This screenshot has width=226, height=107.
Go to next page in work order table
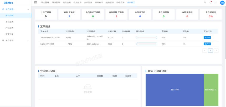point(216,50)
